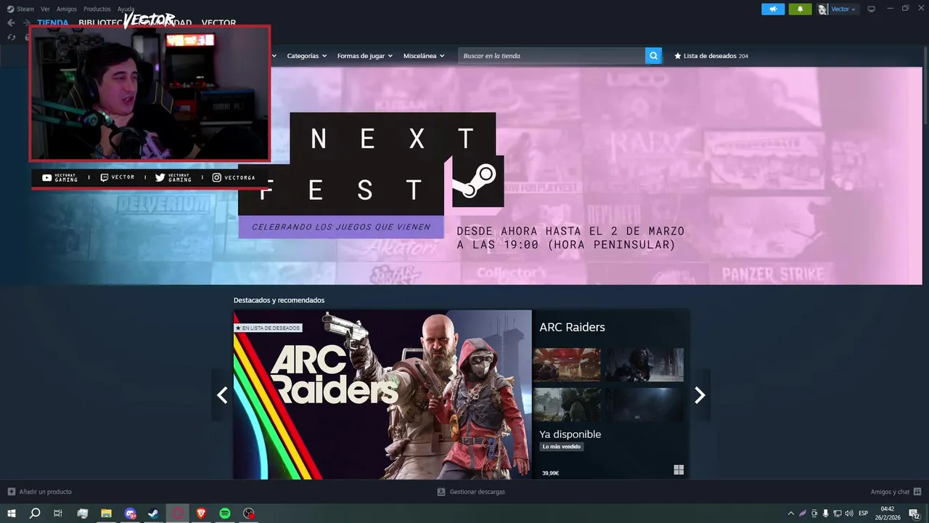The width and height of the screenshot is (929, 523).
Task: Click the Steam logo in title bar
Action: 10,9
